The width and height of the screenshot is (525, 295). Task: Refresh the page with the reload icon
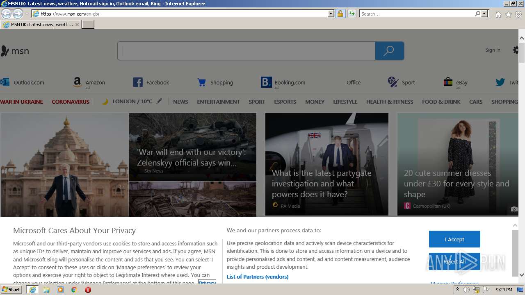pyautogui.click(x=352, y=14)
